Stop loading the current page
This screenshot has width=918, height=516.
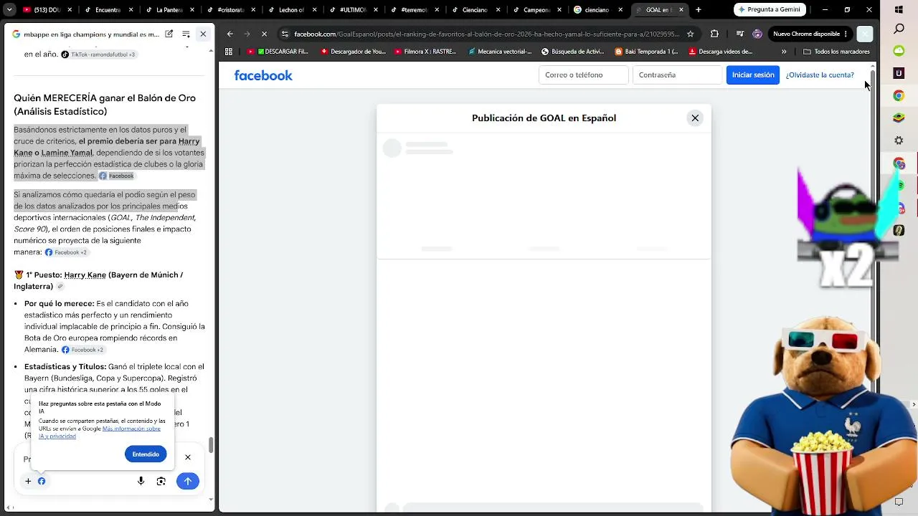click(264, 34)
